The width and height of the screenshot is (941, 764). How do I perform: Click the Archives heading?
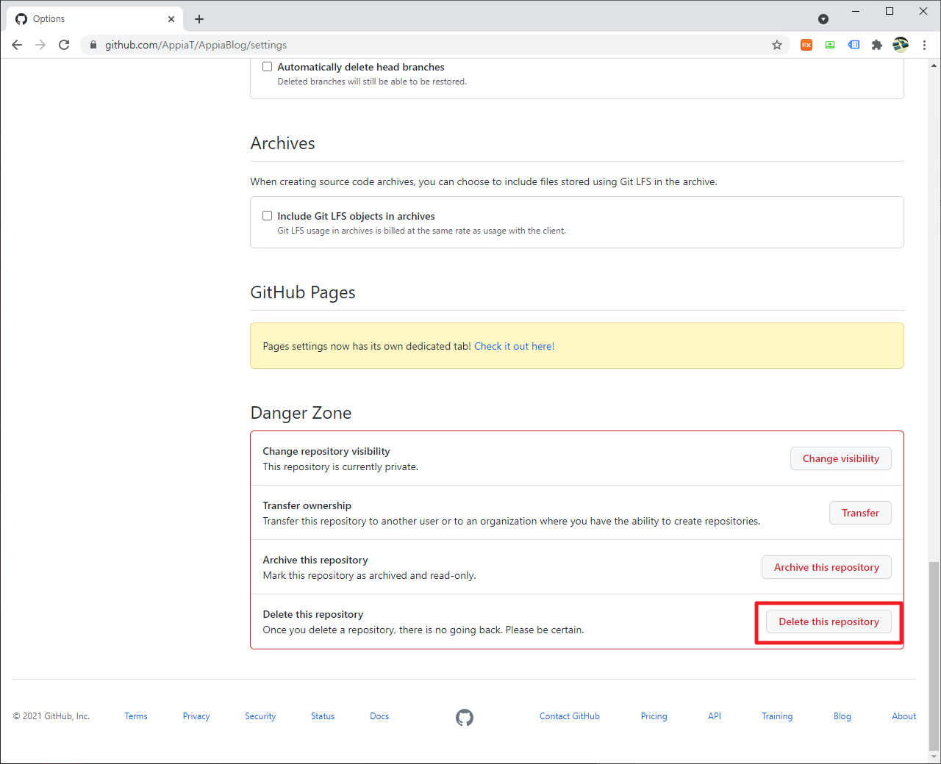[x=282, y=143]
